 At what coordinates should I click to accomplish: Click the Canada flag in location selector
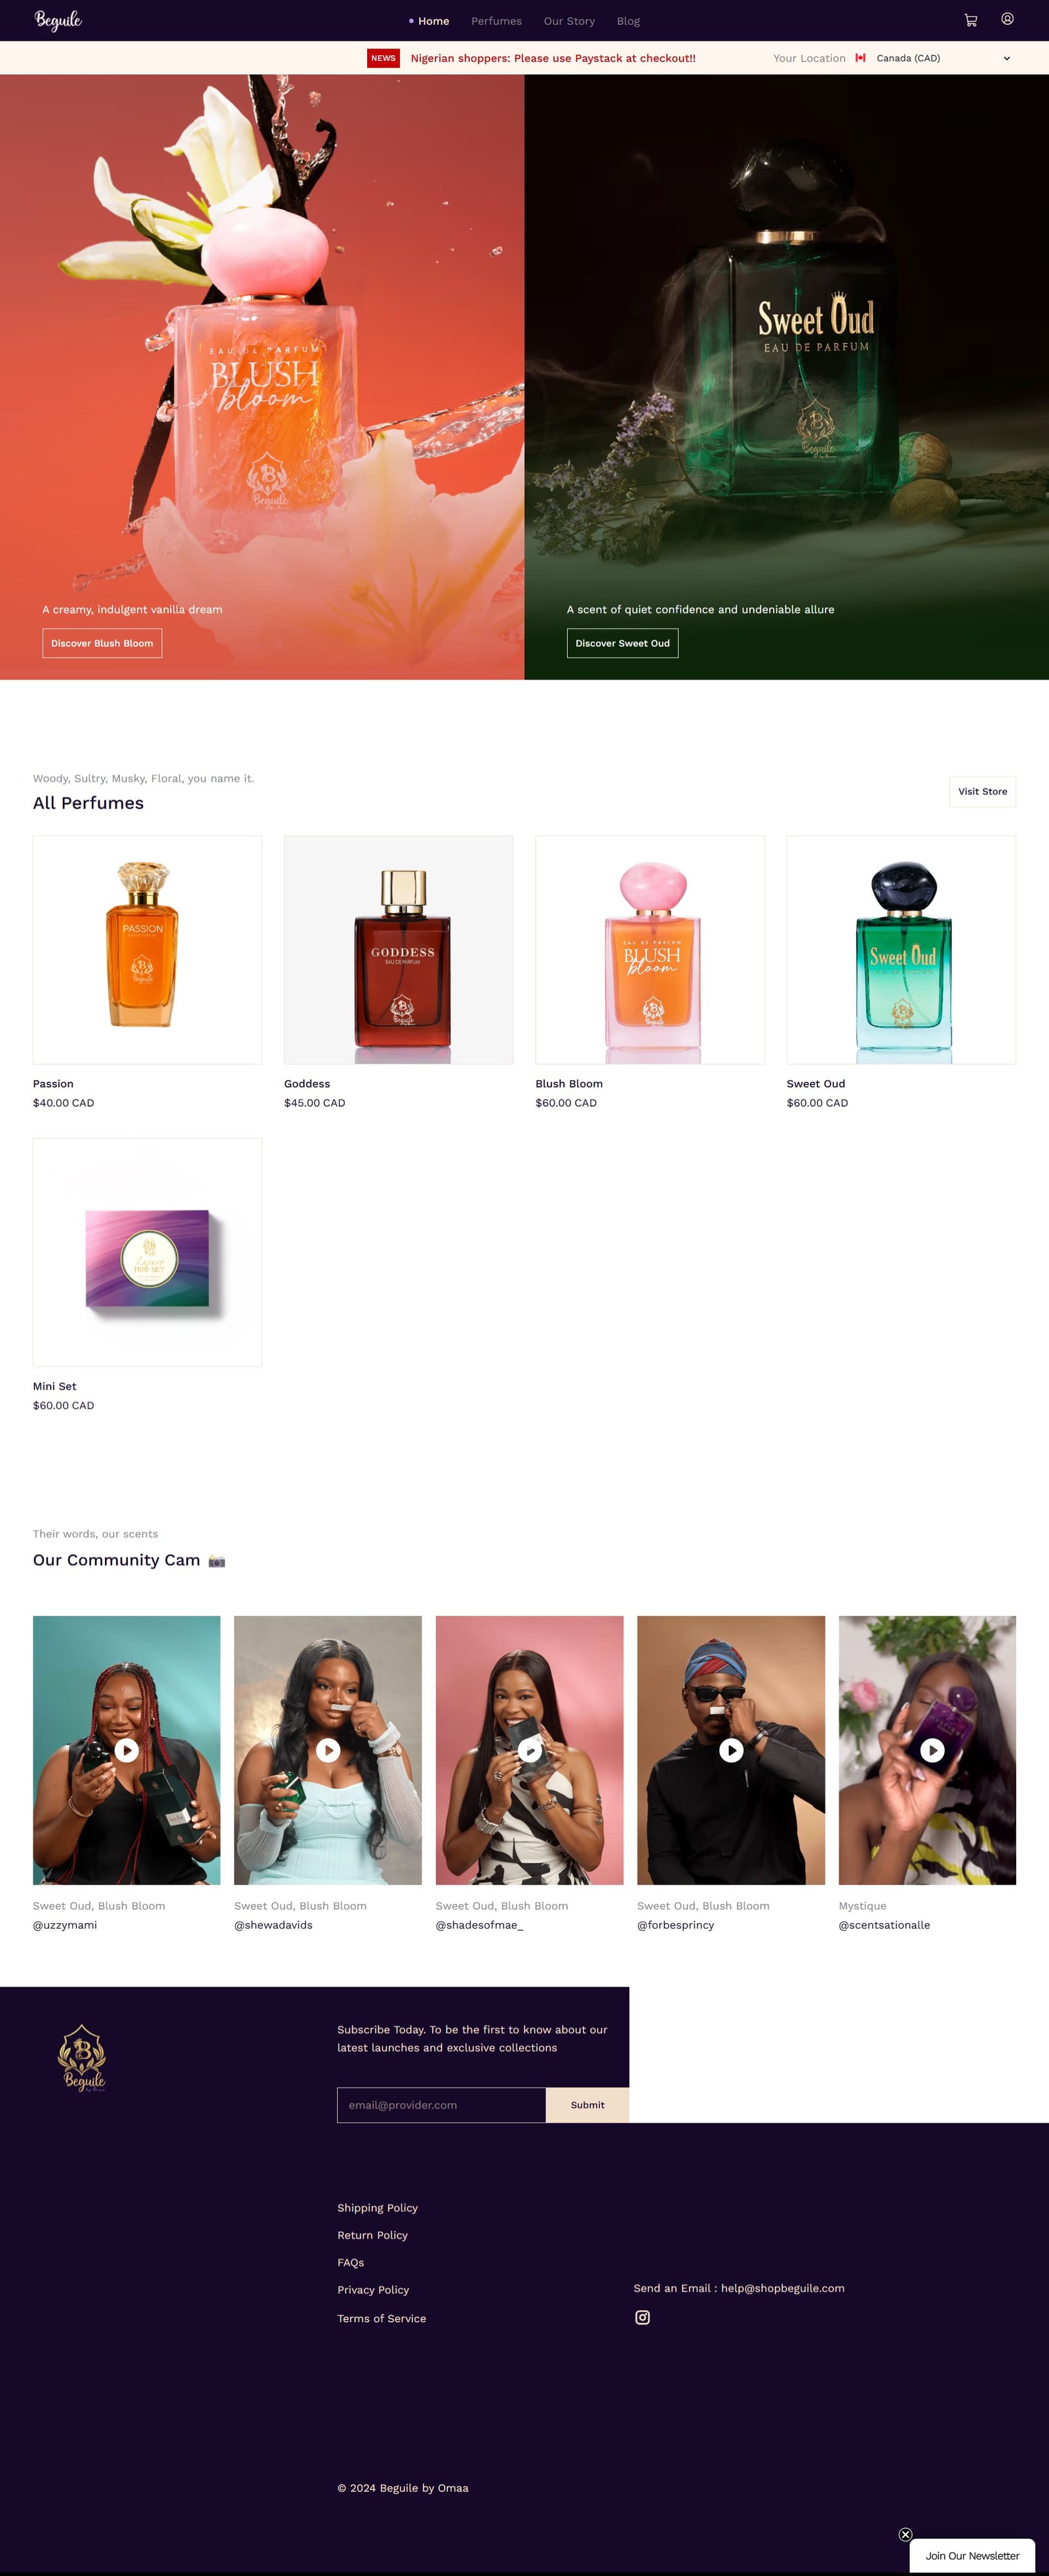click(x=860, y=58)
